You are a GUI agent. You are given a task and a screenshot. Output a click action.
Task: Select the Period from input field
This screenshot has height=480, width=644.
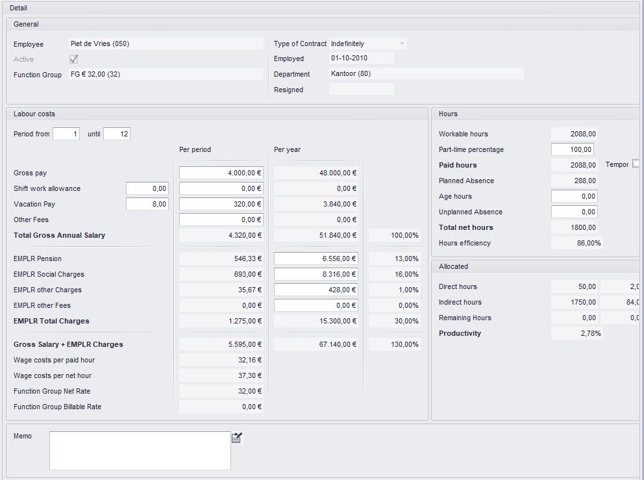pos(66,134)
